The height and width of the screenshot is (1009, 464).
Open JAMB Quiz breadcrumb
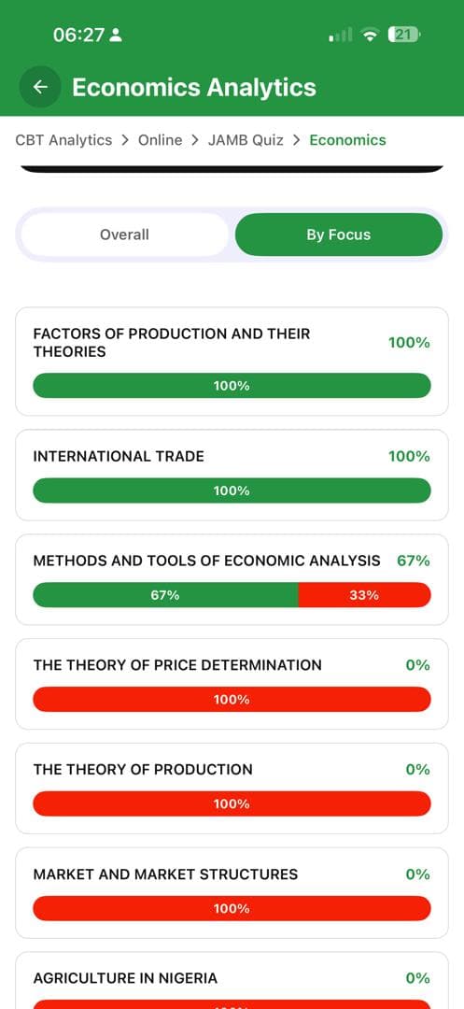246,140
